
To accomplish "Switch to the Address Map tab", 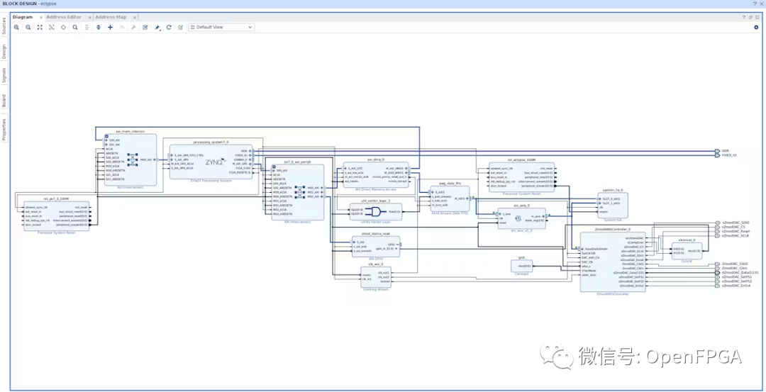I will coord(110,17).
